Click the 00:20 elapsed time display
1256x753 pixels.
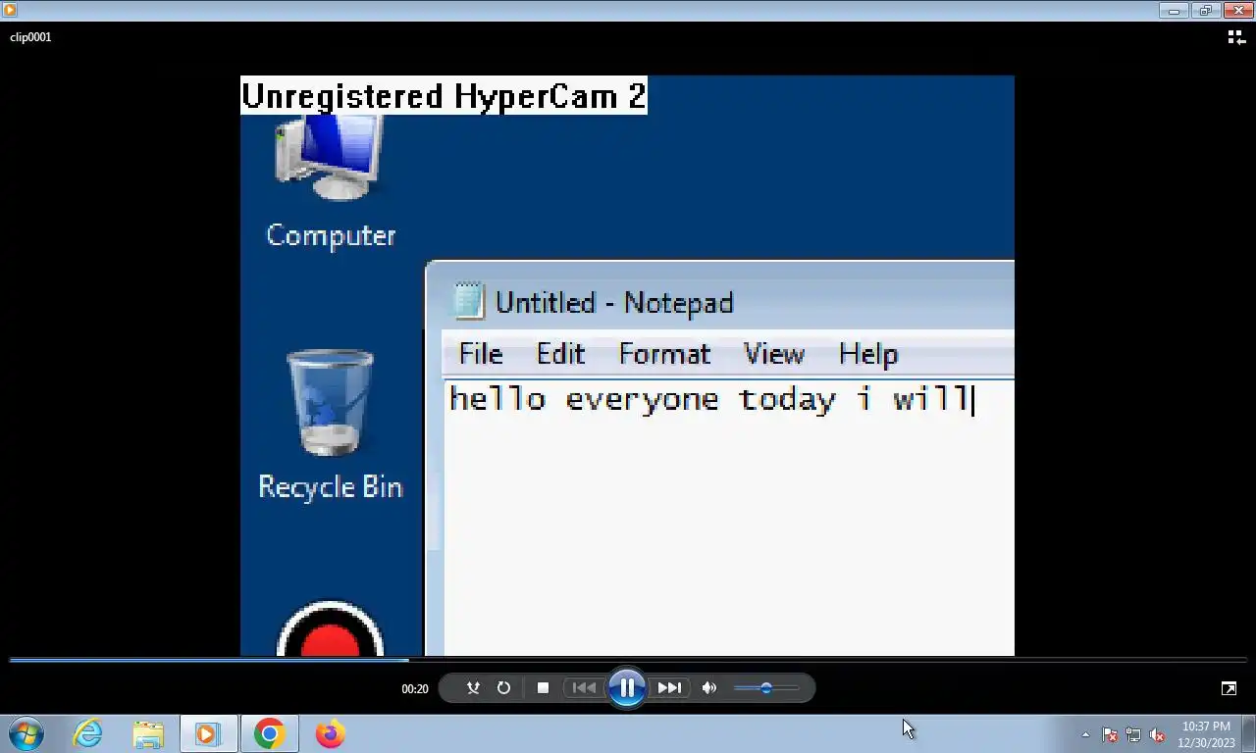pyautogui.click(x=415, y=689)
